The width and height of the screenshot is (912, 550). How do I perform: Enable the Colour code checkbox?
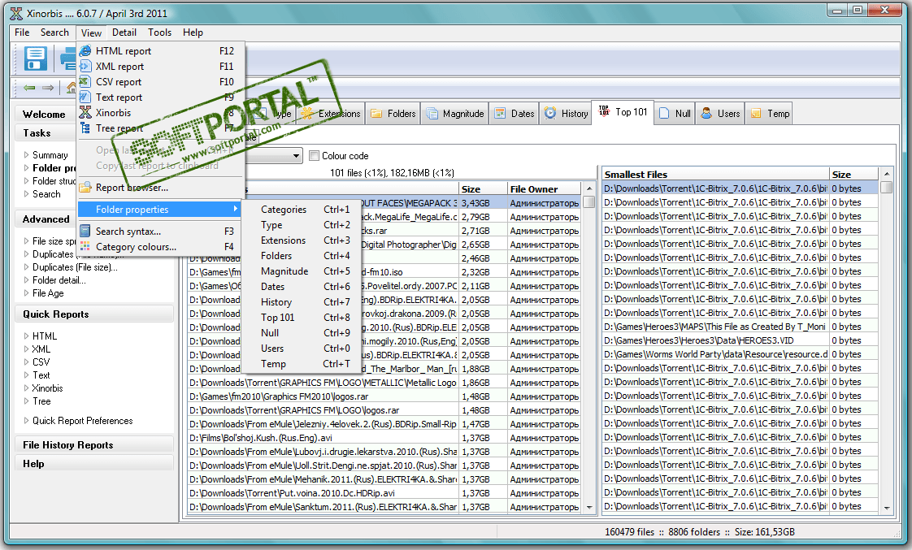314,156
